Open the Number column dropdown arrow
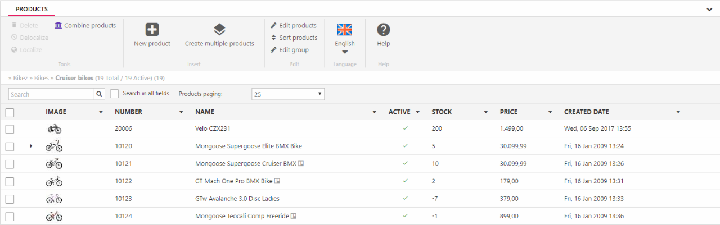Image resolution: width=720 pixels, height=225 pixels. pyautogui.click(x=181, y=112)
